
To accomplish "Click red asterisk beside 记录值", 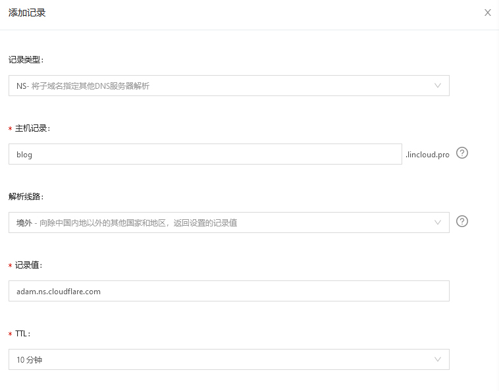I will (x=11, y=265).
